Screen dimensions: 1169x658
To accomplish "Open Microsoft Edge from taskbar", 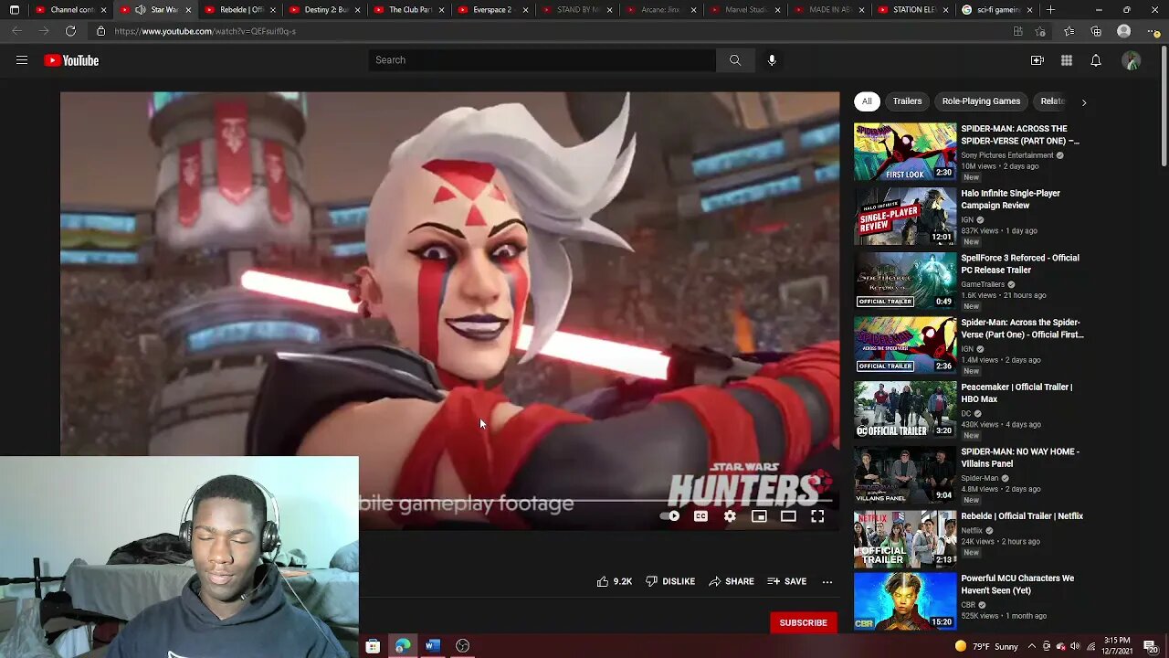I will point(403,646).
